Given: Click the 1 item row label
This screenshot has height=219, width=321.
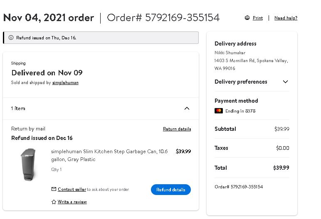Looking at the screenshot, I should point(18,108).
